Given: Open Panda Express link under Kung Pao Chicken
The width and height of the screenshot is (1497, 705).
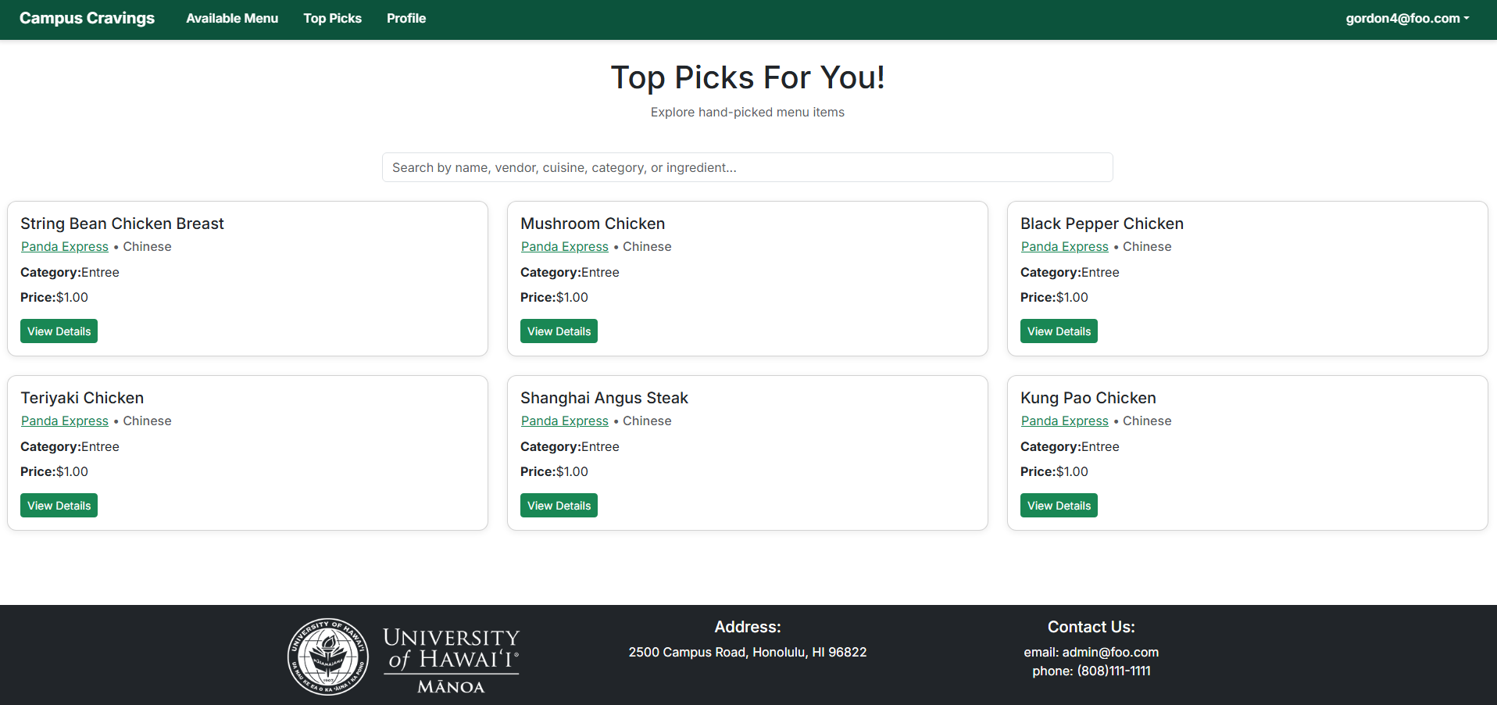Looking at the screenshot, I should pos(1065,421).
